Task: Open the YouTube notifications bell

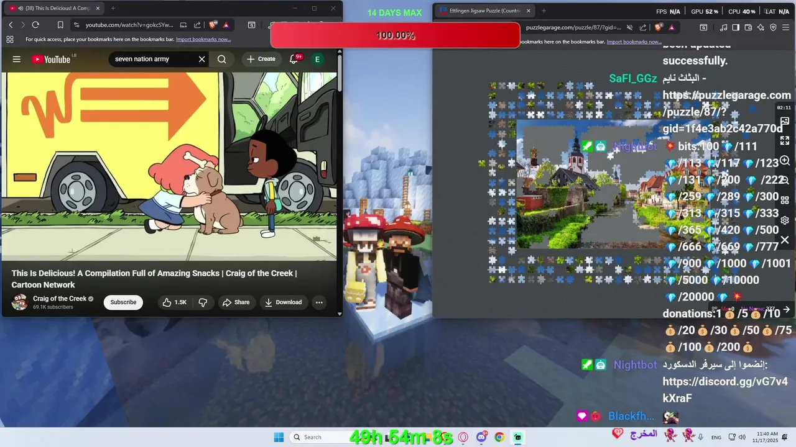Action: click(x=294, y=59)
